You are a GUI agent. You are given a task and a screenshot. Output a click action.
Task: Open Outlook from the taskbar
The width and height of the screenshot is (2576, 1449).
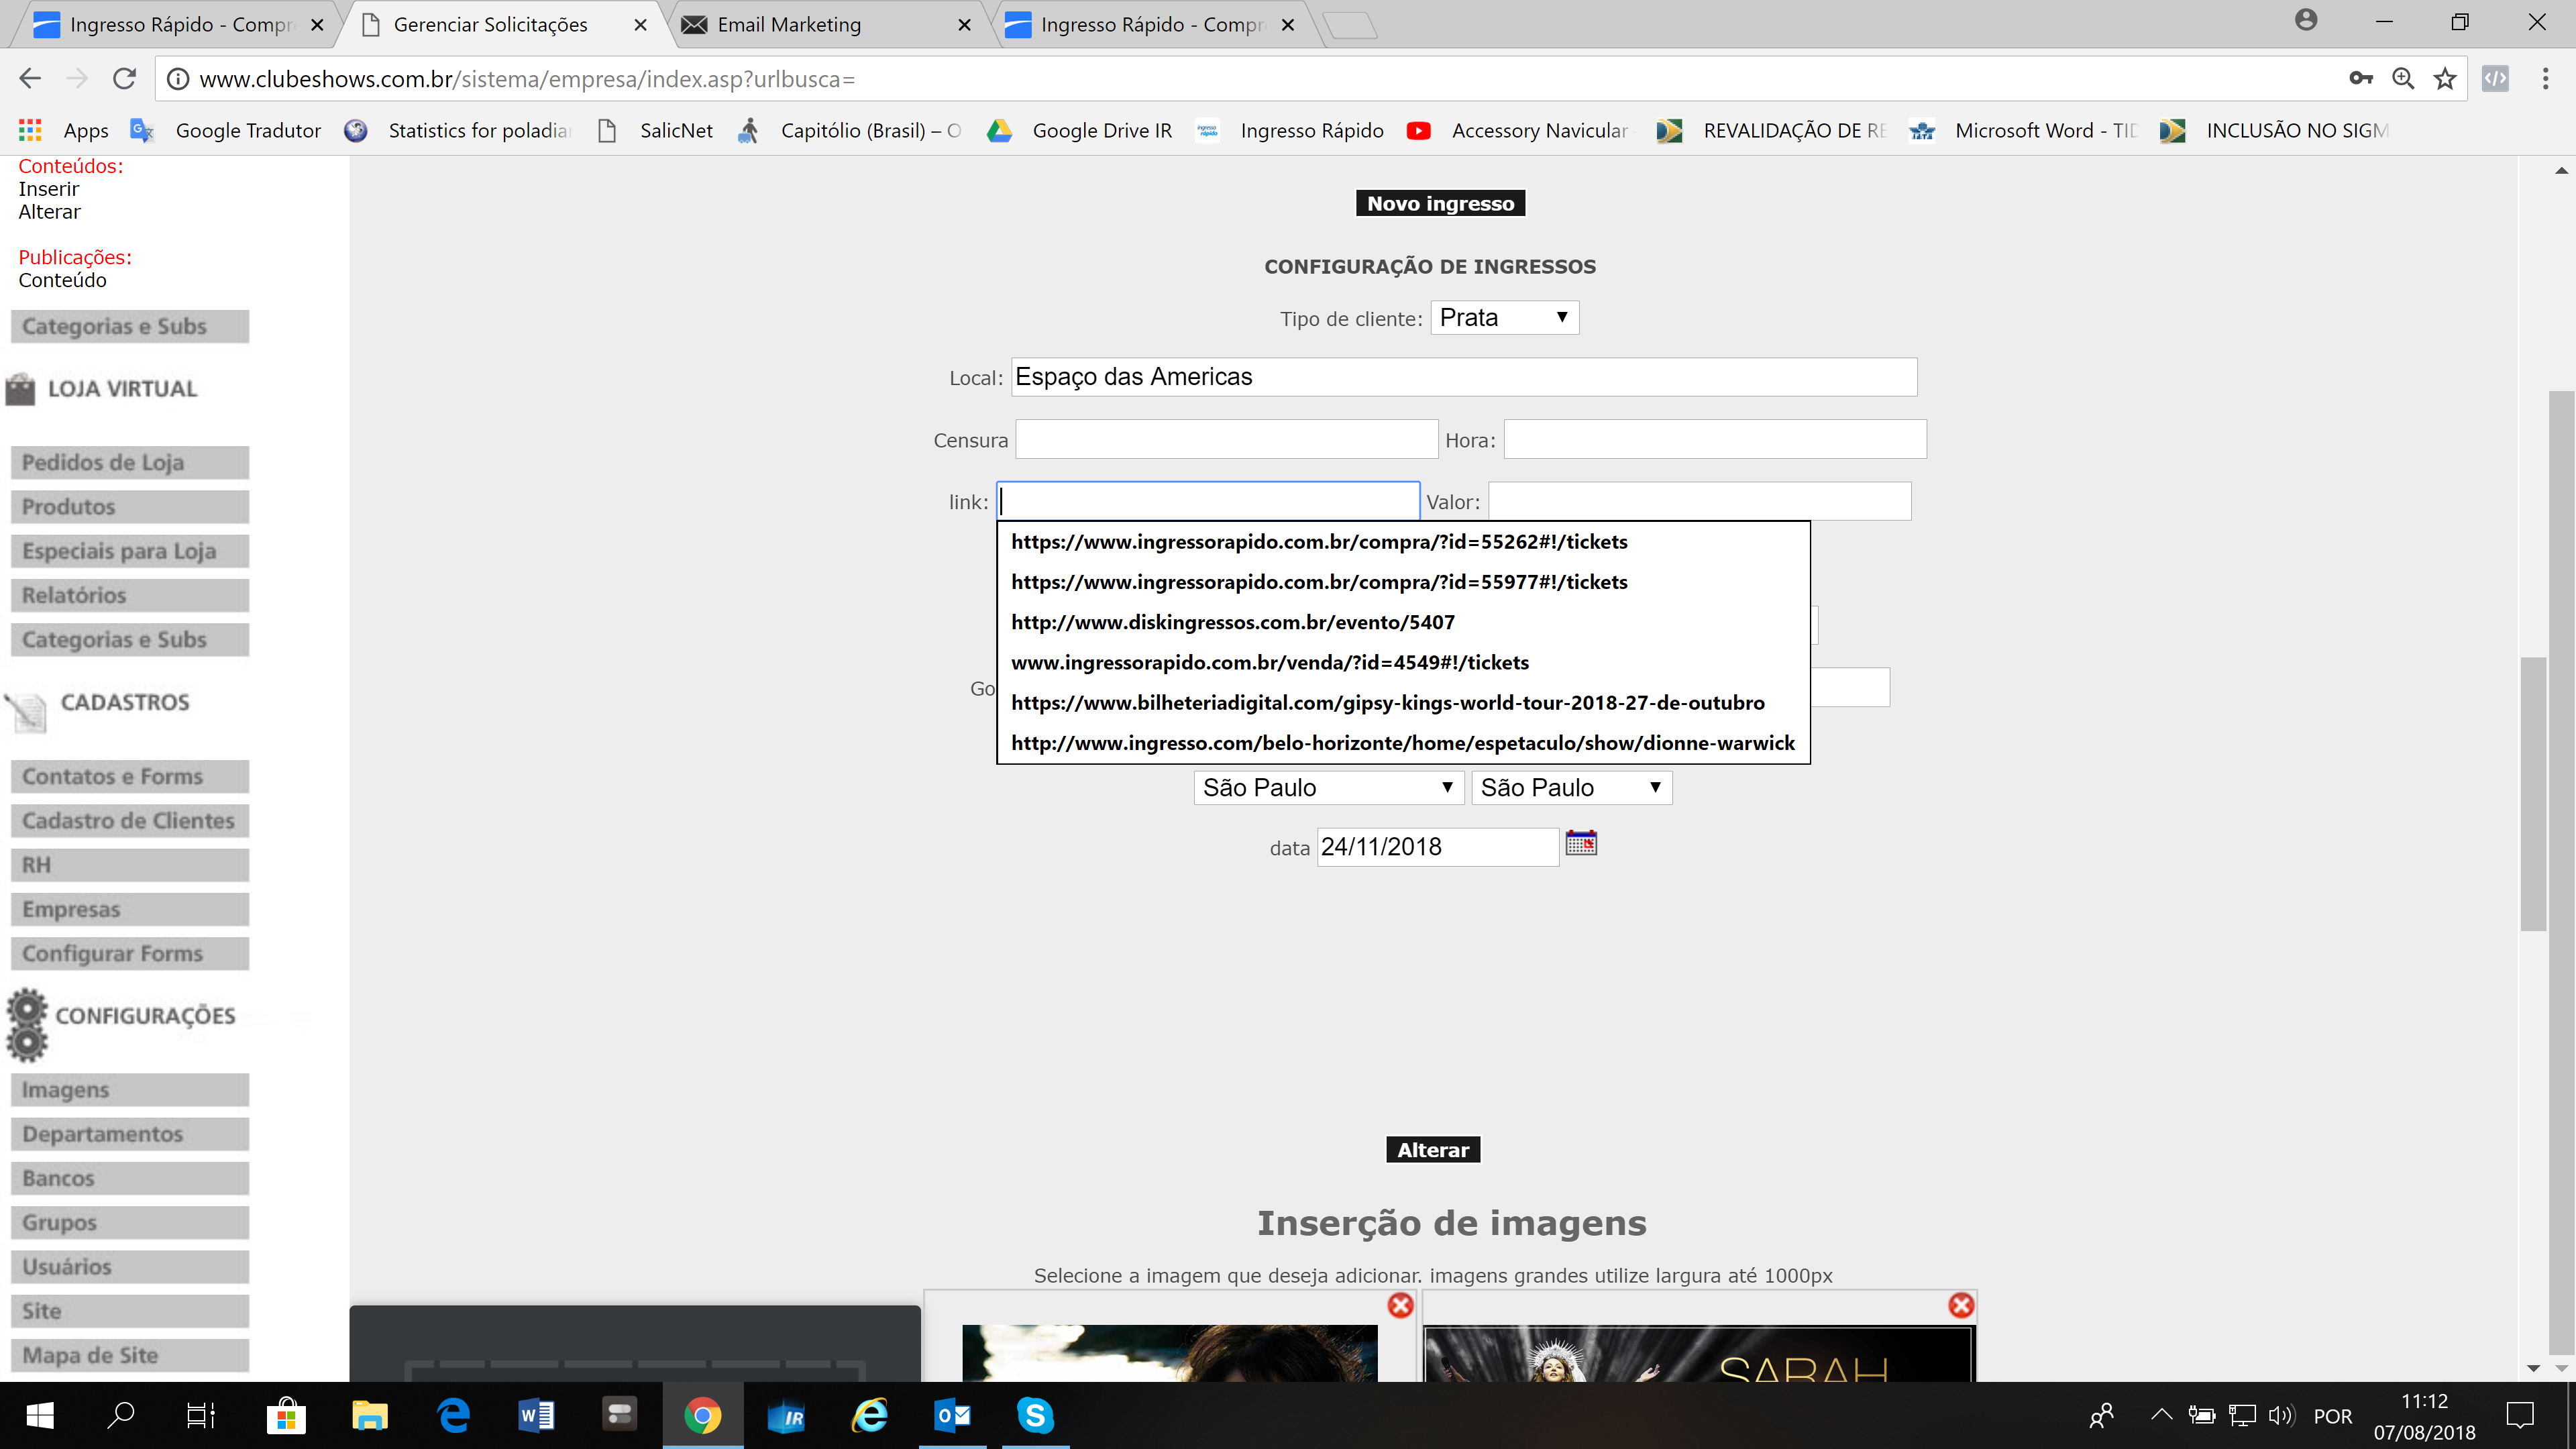pos(952,1415)
